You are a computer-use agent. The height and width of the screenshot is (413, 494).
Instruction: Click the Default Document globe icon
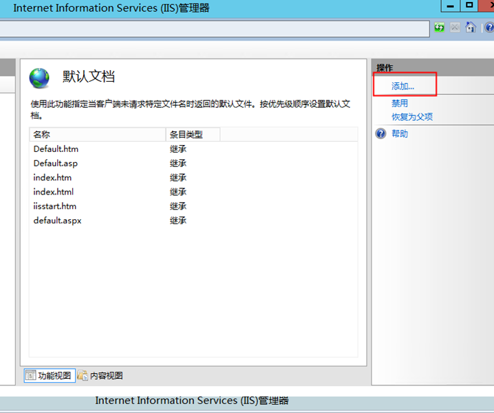pos(39,78)
